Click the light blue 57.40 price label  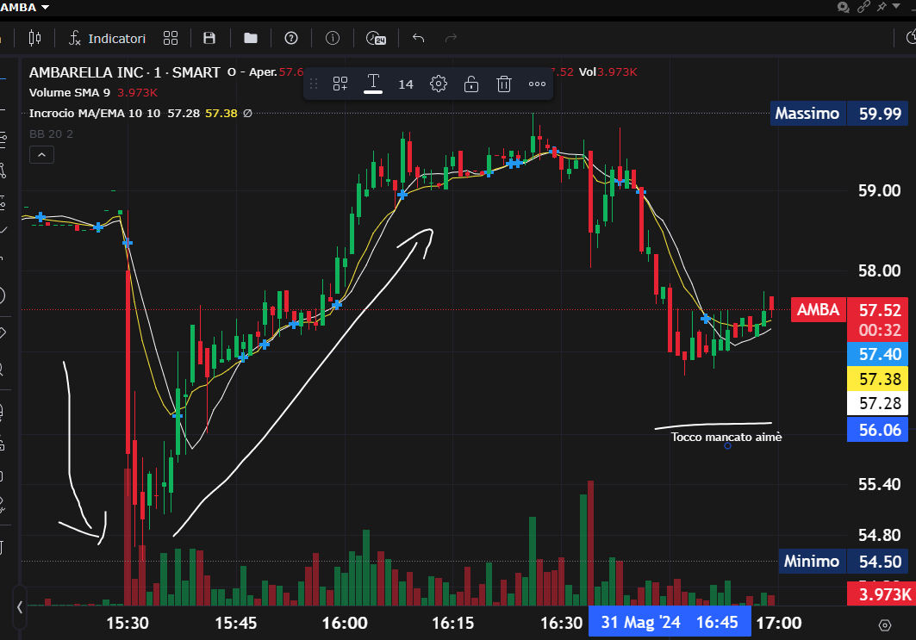(878, 354)
